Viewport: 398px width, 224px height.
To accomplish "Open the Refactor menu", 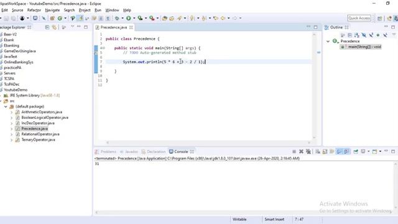I will coord(34,10).
